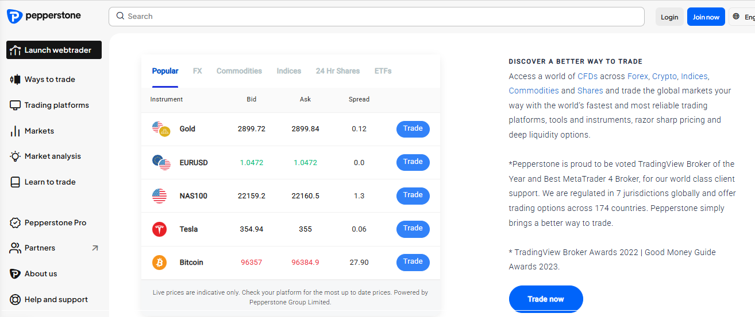Click the Launch webtrader button
This screenshot has width=755, height=317.
(x=54, y=50)
